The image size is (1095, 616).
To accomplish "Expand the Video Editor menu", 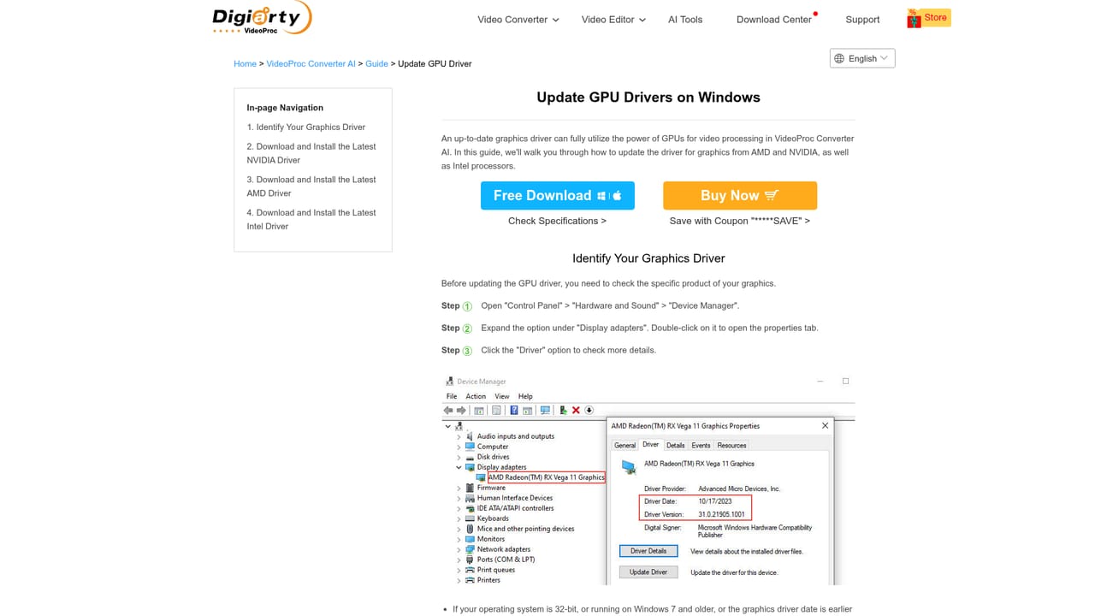I will point(613,20).
